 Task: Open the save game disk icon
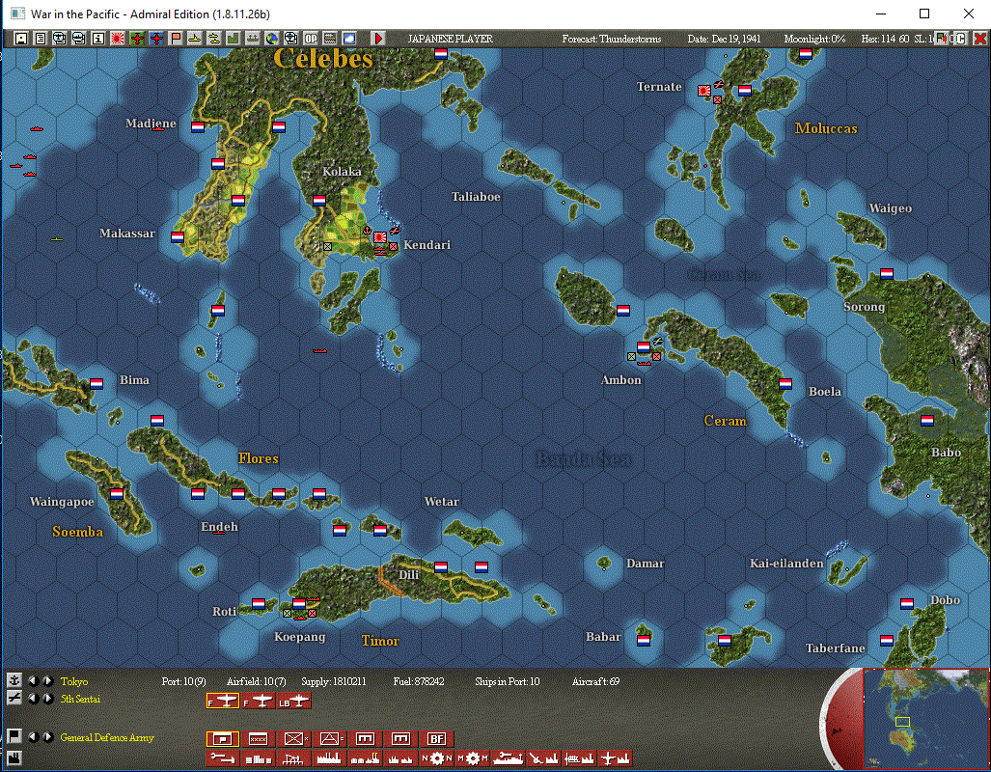coord(21,39)
